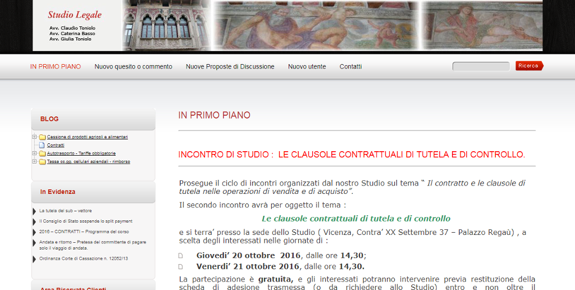Click arrow bullet before La tutela del sub – vettore

tap(34, 211)
